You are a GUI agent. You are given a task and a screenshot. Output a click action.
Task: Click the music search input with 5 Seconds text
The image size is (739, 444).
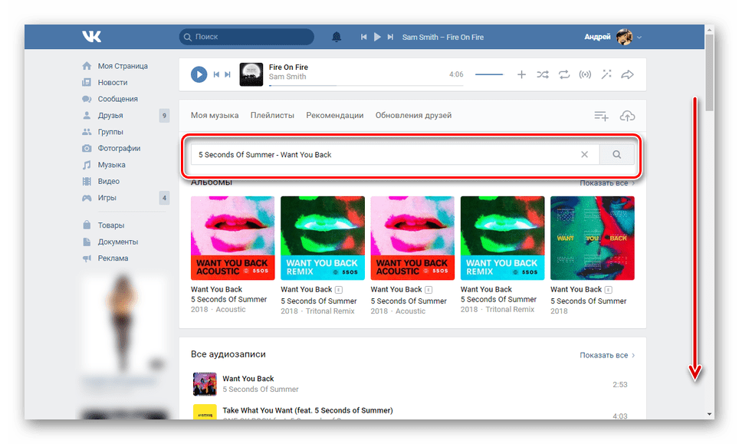[x=395, y=155]
